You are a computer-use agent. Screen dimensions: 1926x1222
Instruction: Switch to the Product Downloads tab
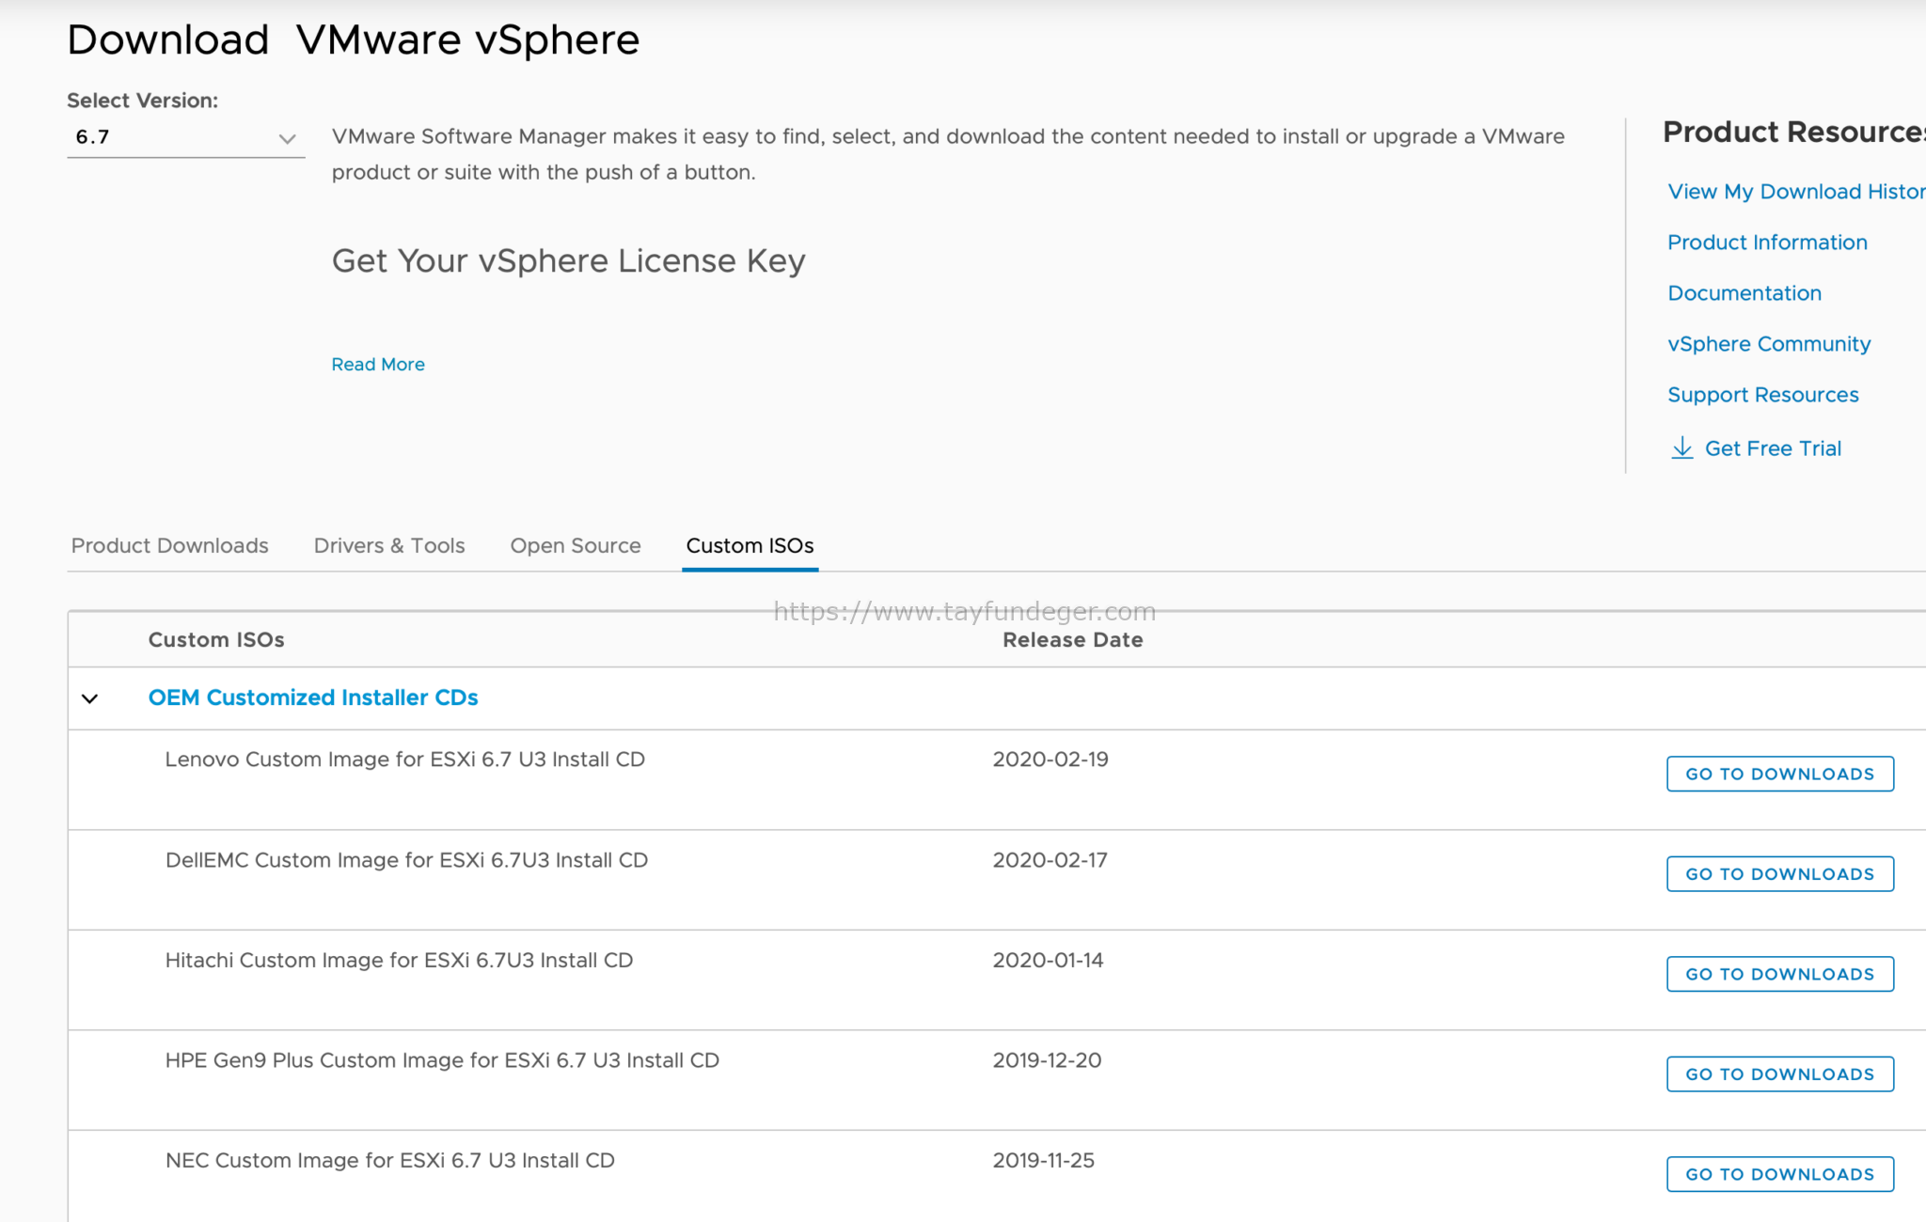tap(169, 545)
